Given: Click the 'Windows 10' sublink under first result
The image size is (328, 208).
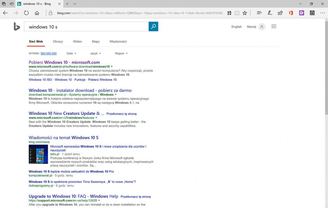Looking at the screenshot, I should (63, 80).
